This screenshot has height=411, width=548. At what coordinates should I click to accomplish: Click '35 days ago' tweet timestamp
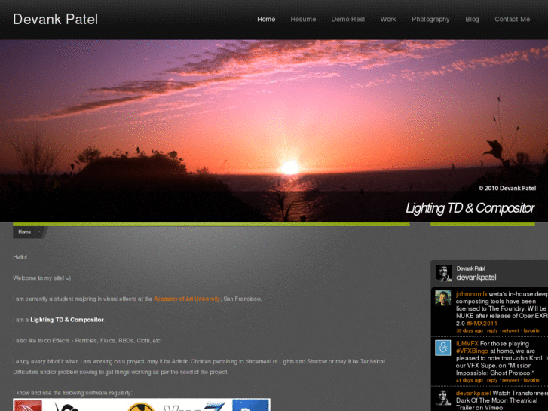pyautogui.click(x=470, y=330)
